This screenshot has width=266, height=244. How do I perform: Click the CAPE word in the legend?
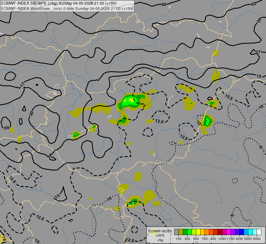160,236
